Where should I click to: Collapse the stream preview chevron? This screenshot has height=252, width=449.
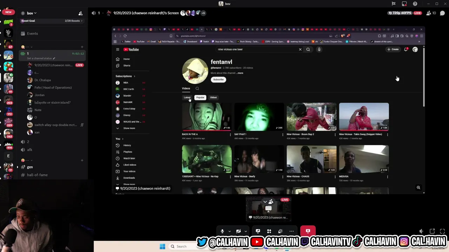click(x=265, y=202)
